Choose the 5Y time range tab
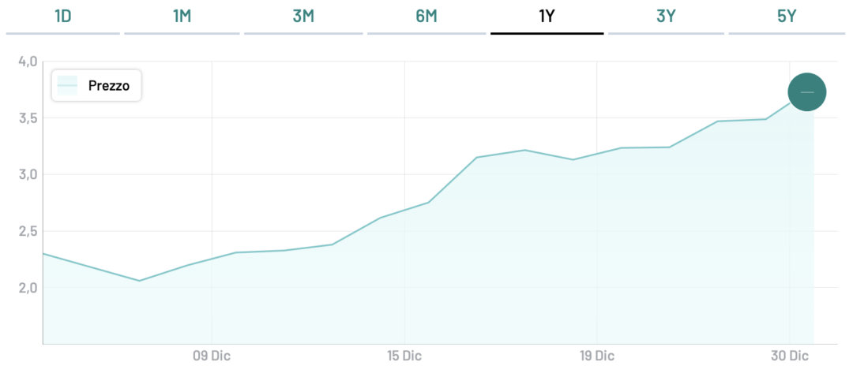Screen dimensions: 853x388 pos(787,17)
